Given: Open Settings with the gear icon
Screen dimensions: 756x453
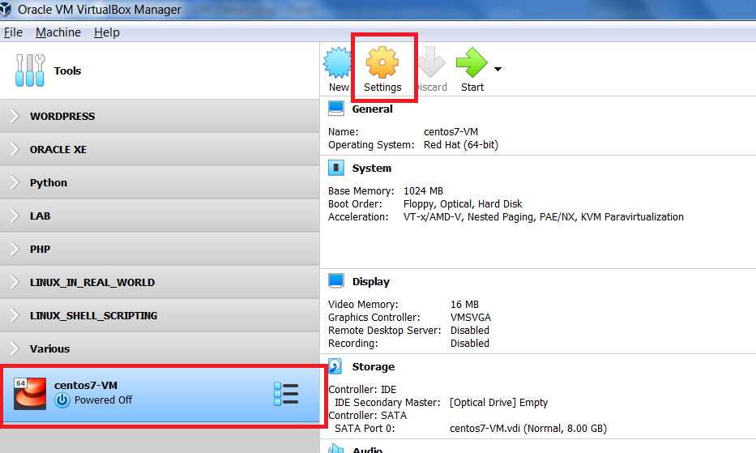Looking at the screenshot, I should coord(382,63).
